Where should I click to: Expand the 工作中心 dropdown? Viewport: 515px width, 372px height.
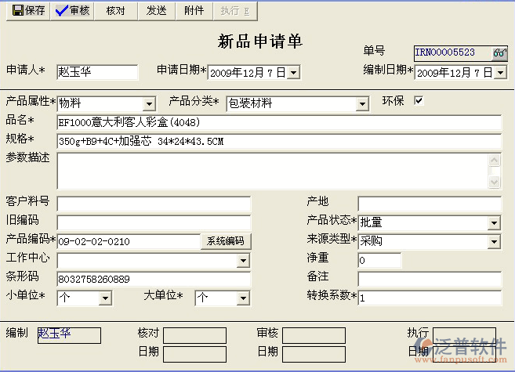tap(243, 260)
